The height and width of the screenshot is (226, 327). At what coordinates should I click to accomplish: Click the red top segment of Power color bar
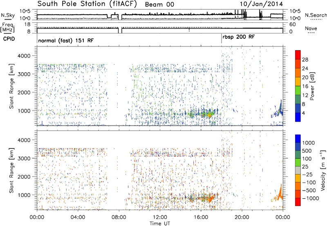[298, 55]
